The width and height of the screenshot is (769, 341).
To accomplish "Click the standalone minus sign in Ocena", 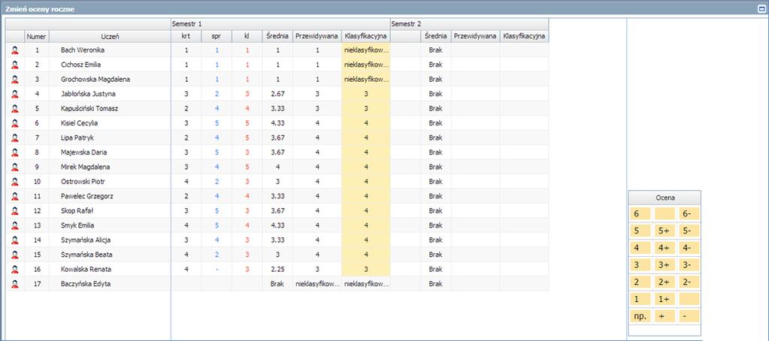I will (x=689, y=316).
